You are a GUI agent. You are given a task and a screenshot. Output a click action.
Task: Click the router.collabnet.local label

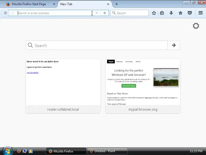pos(63,109)
